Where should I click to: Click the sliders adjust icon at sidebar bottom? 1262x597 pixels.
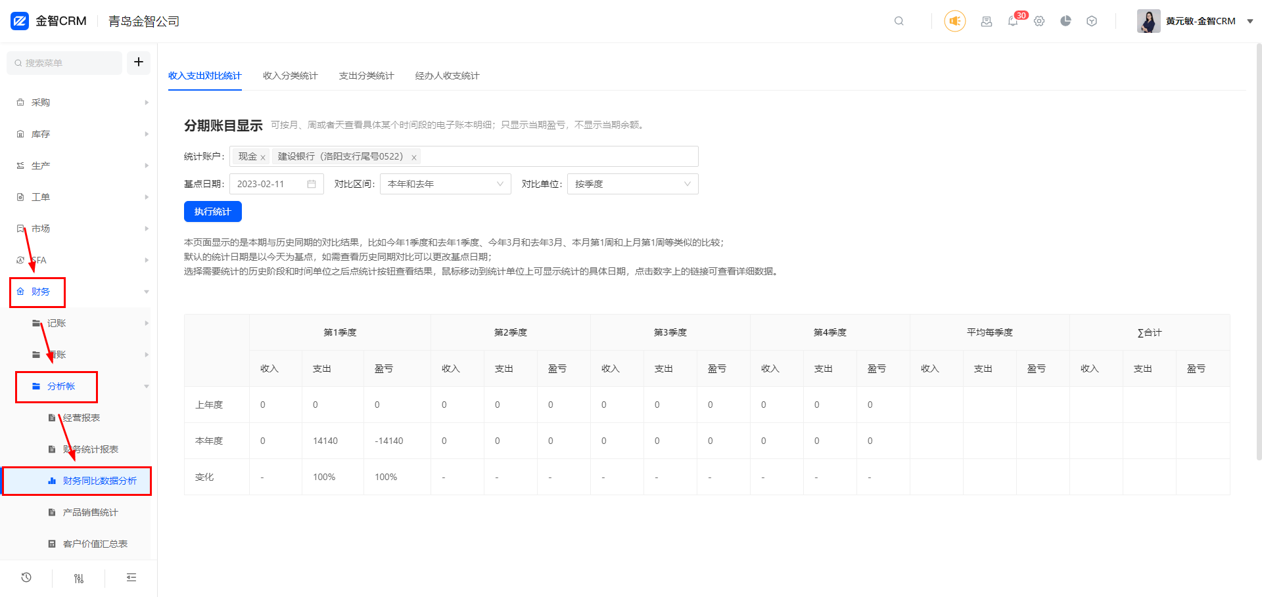click(x=79, y=578)
